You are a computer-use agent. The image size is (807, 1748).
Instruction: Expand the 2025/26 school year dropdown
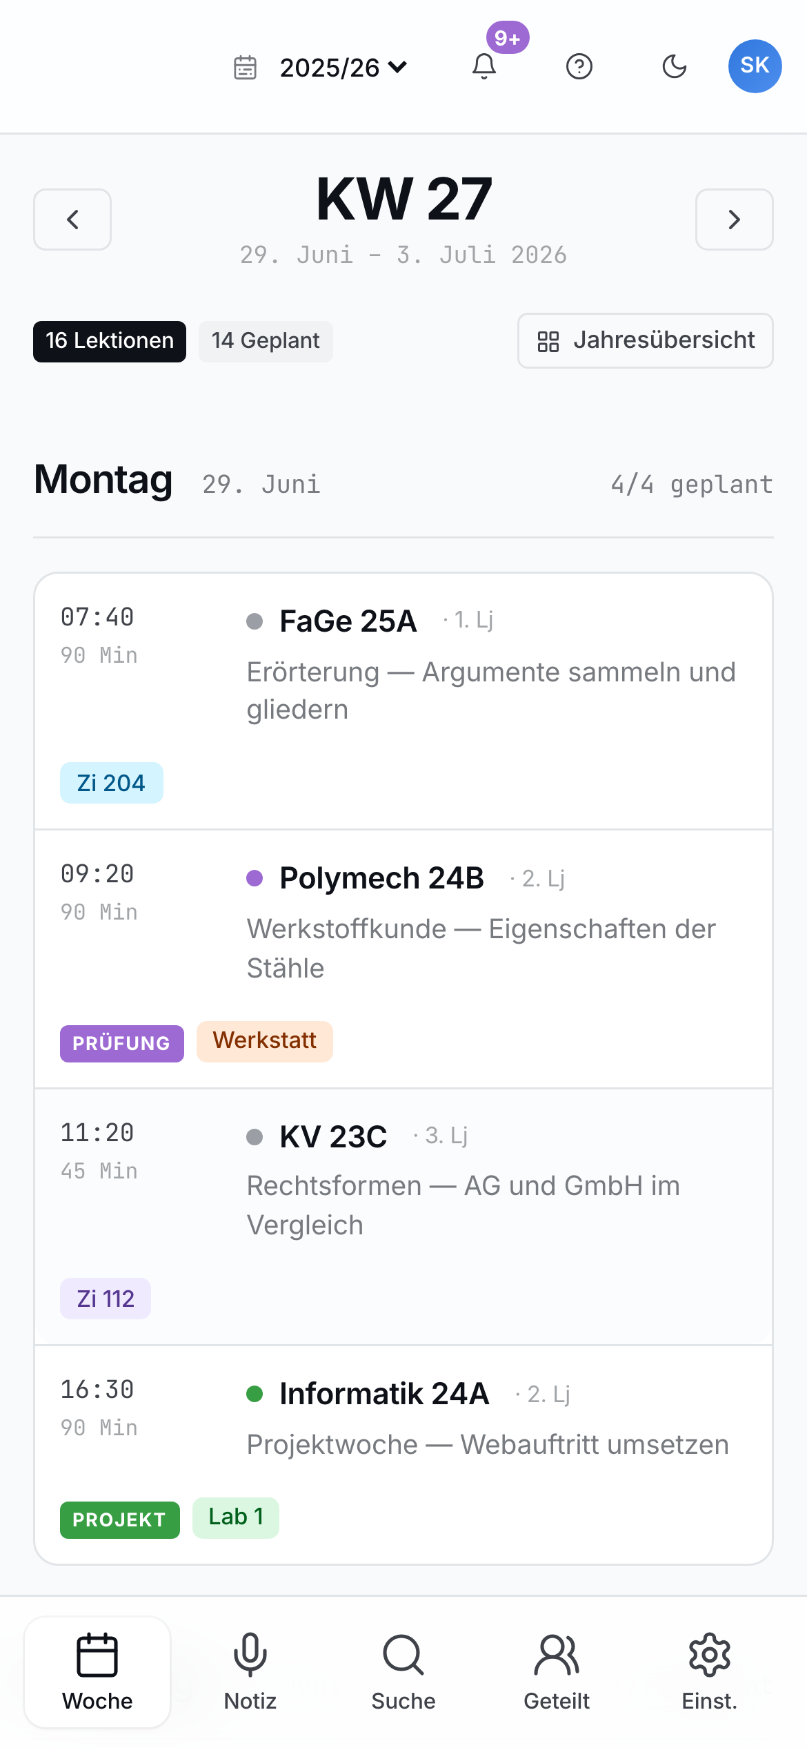pyautogui.click(x=343, y=67)
